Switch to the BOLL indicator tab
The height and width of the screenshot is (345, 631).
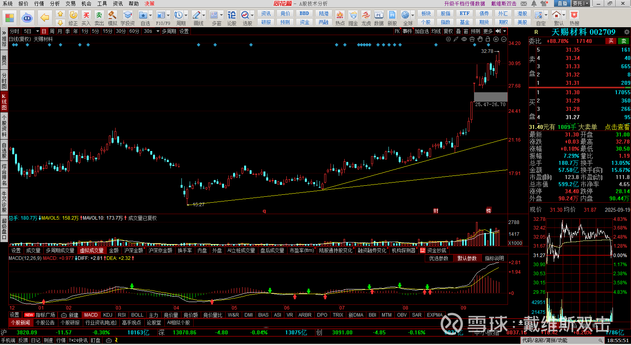click(137, 315)
